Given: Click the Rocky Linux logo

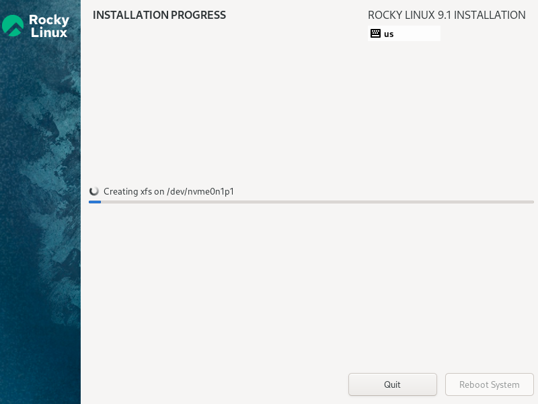Looking at the screenshot, I should [x=36, y=26].
